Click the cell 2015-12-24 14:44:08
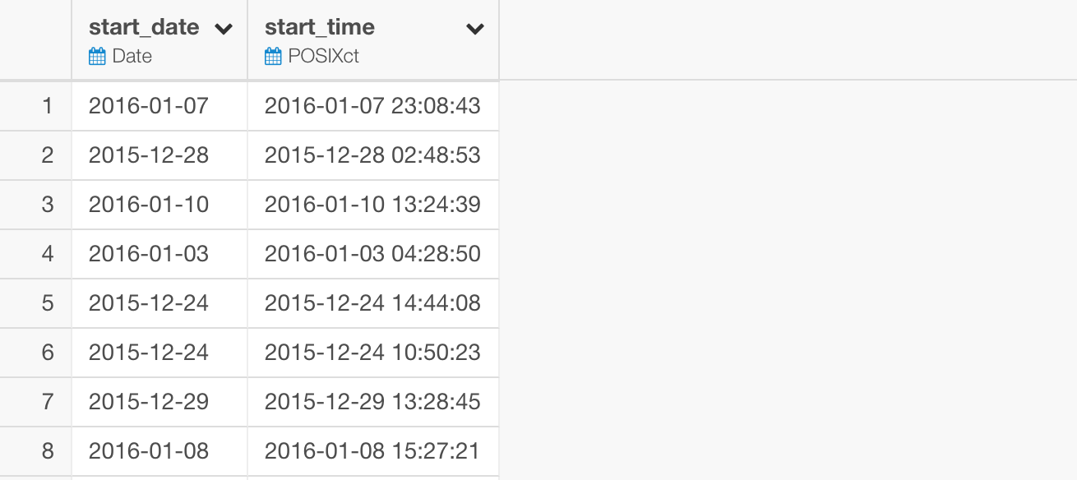The width and height of the screenshot is (1077, 480). click(373, 303)
